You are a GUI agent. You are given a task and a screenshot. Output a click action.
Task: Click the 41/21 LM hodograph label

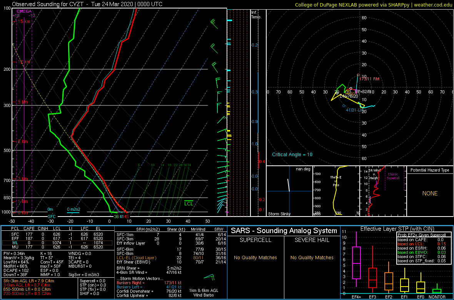pyautogui.click(x=355, y=110)
